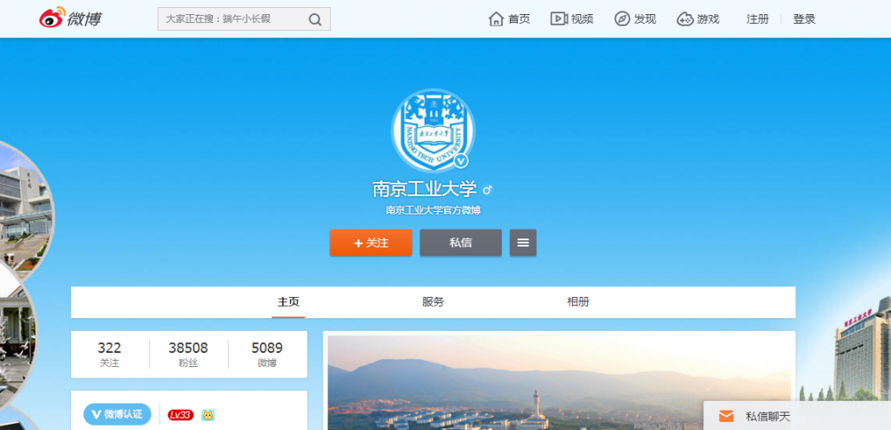Open the Nanjing Tech University avatar
The height and width of the screenshot is (430, 891).
click(433, 130)
